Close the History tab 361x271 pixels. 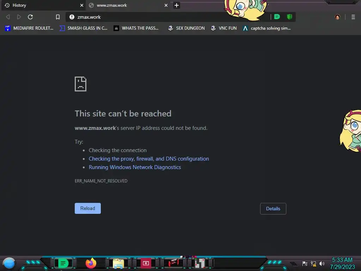click(81, 5)
